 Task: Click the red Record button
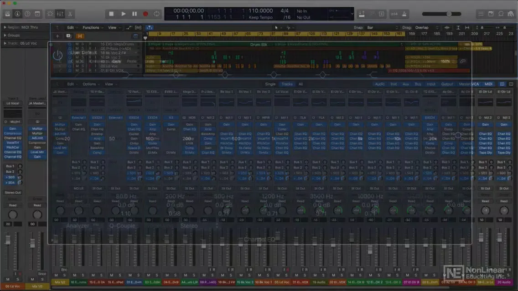tap(145, 14)
